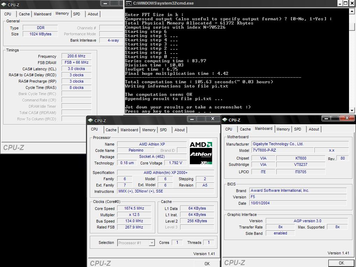
Task: Go to SPD tab in Mainboard window
Action: tap(297, 129)
